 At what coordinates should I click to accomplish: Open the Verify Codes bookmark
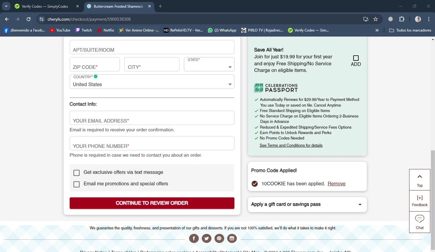pos(308,30)
